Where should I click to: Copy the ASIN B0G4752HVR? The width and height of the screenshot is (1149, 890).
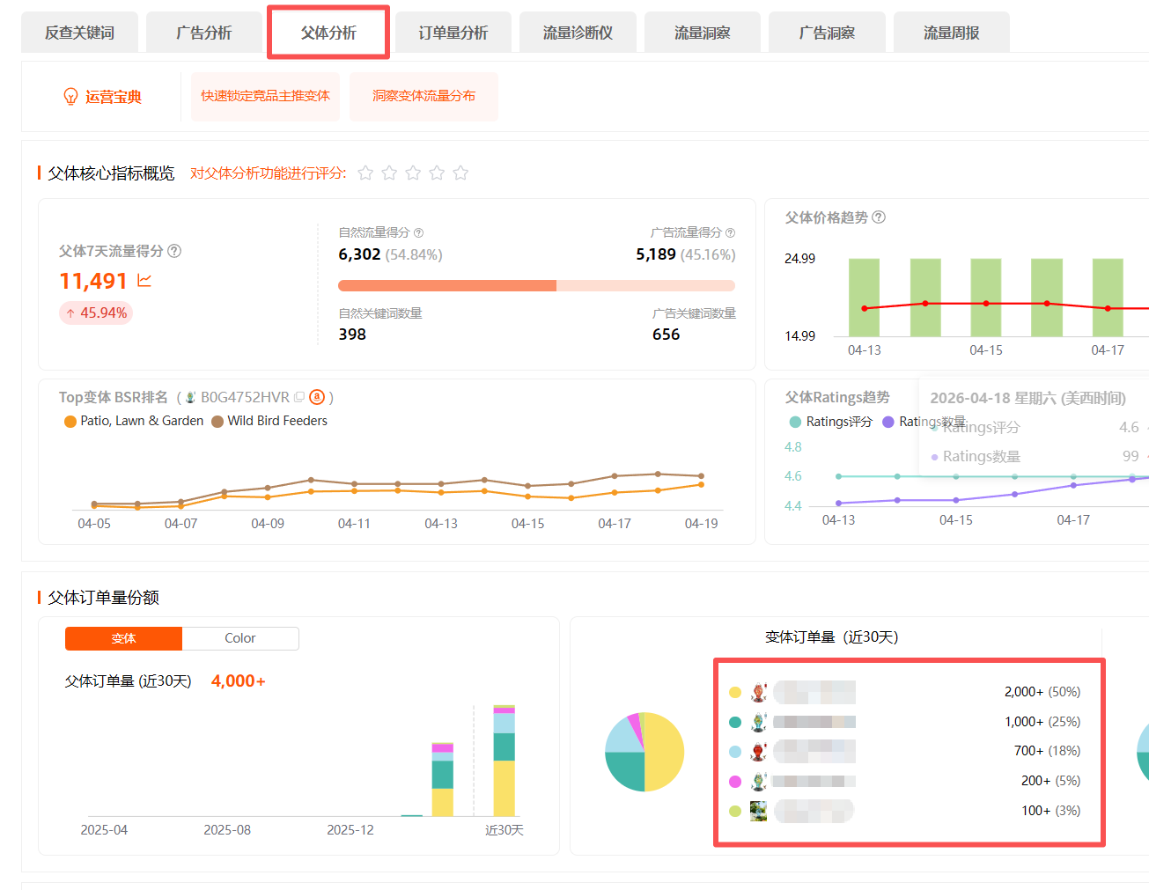pos(299,398)
